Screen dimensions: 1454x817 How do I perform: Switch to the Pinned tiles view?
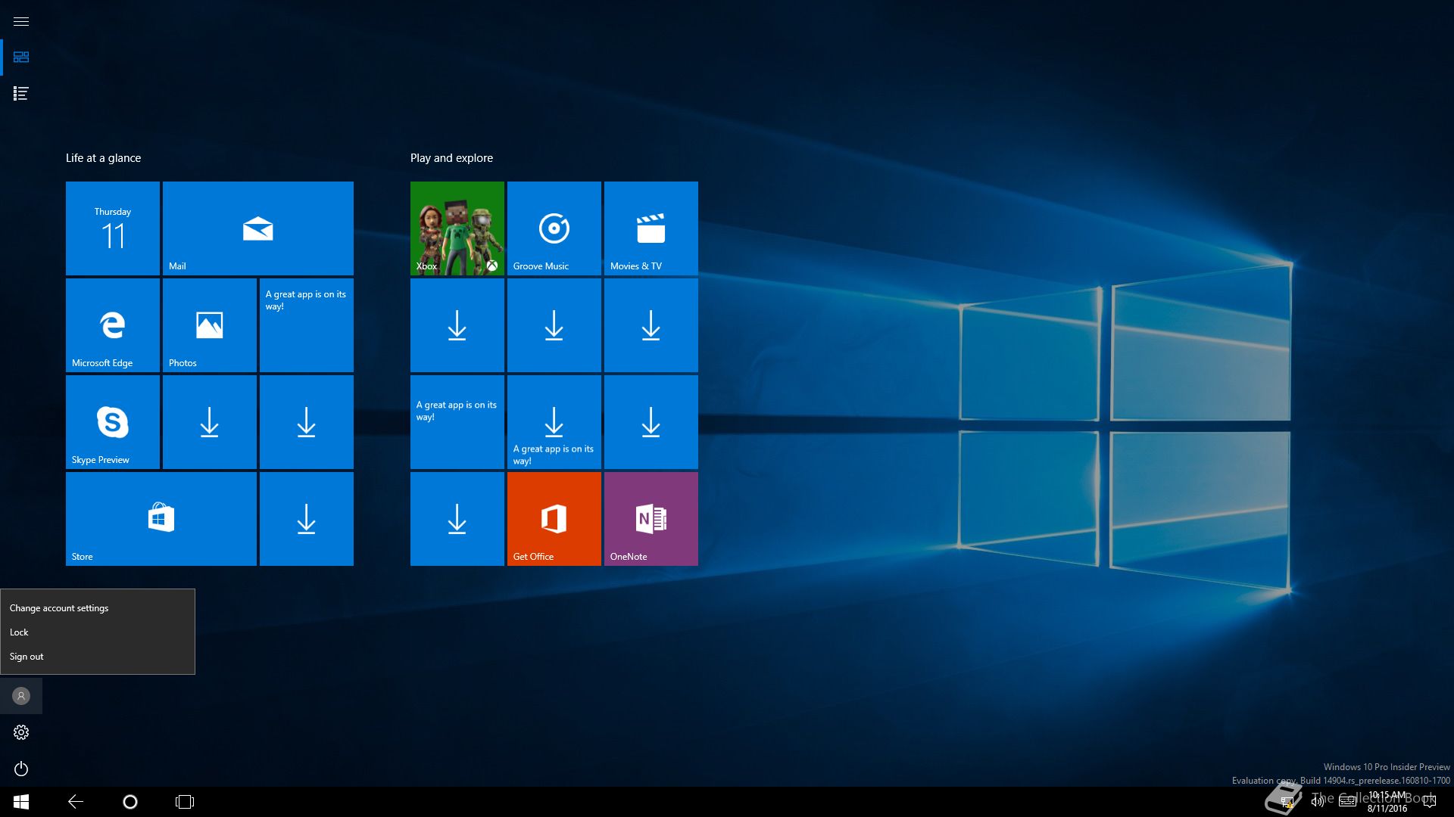click(21, 57)
